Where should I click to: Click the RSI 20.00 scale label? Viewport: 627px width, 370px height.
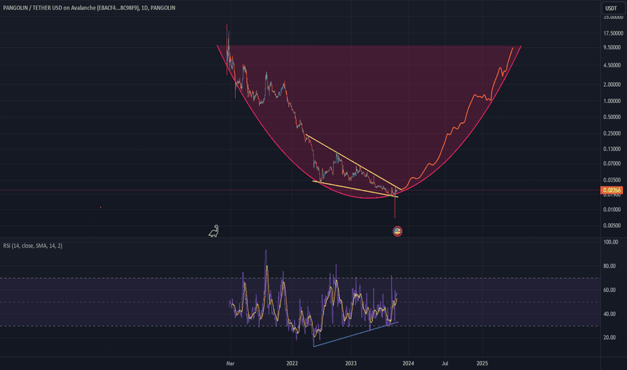click(x=610, y=338)
